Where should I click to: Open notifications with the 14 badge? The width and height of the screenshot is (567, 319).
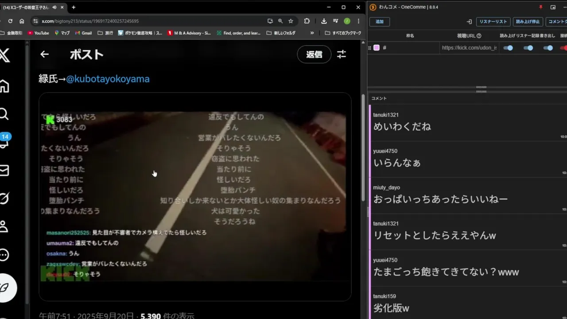click(x=4, y=140)
